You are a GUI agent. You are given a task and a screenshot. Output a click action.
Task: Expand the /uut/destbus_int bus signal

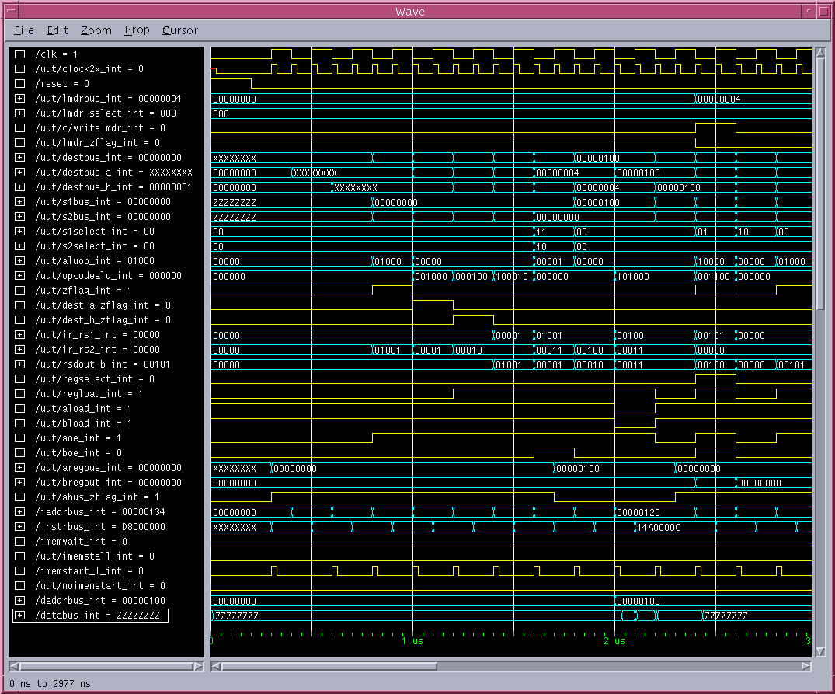(x=19, y=158)
